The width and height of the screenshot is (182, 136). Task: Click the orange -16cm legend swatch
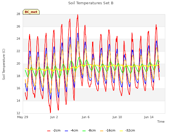pos(102,131)
